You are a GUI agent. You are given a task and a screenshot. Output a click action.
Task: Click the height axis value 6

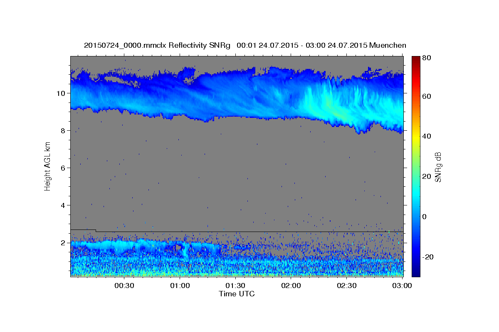pos(63,168)
